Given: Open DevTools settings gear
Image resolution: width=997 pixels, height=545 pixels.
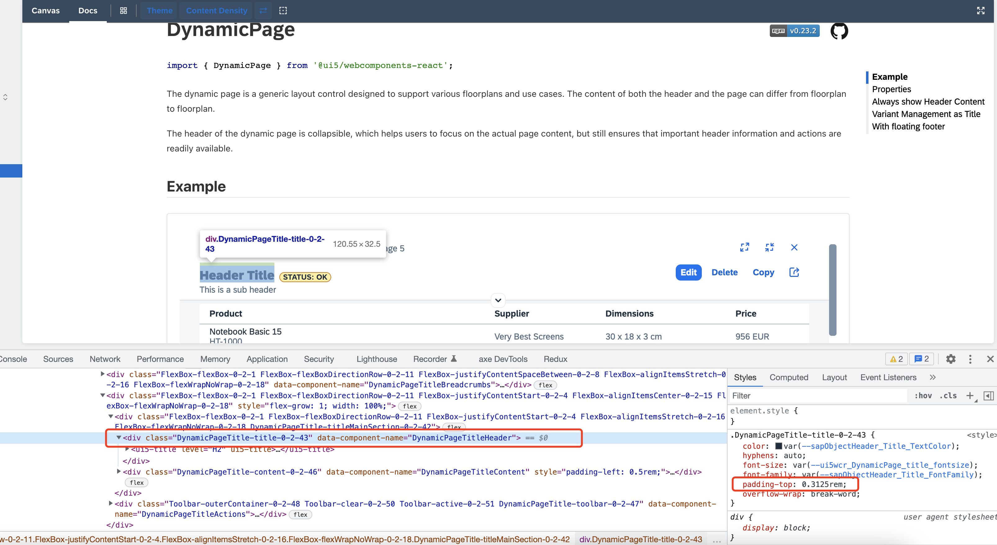Looking at the screenshot, I should 951,359.
